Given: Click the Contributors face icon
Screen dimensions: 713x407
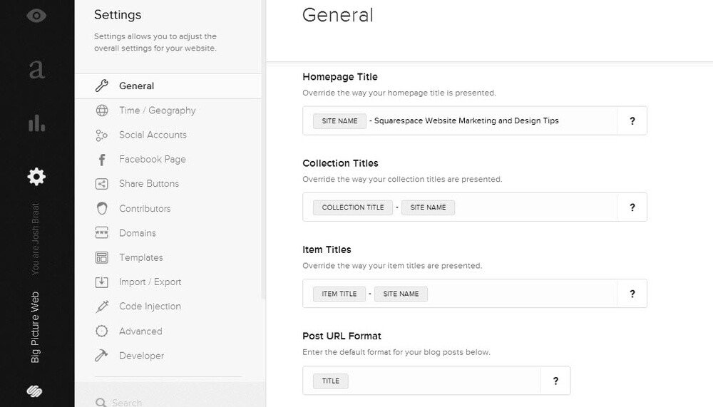Looking at the screenshot, I should click(x=102, y=208).
